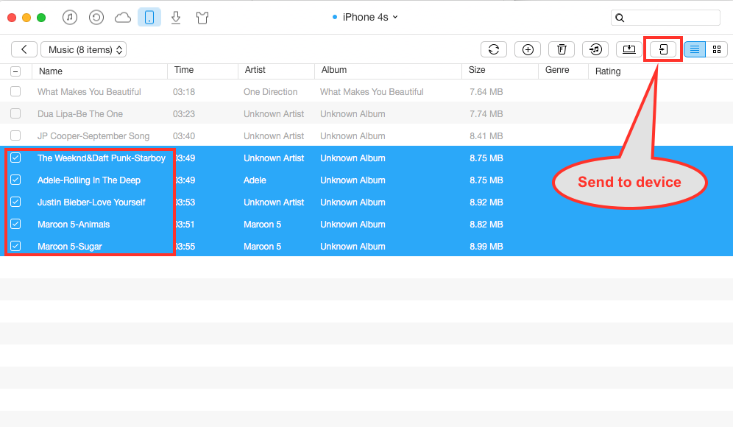Select song title What Makes You Beautiful
The width and height of the screenshot is (733, 427).
click(89, 92)
